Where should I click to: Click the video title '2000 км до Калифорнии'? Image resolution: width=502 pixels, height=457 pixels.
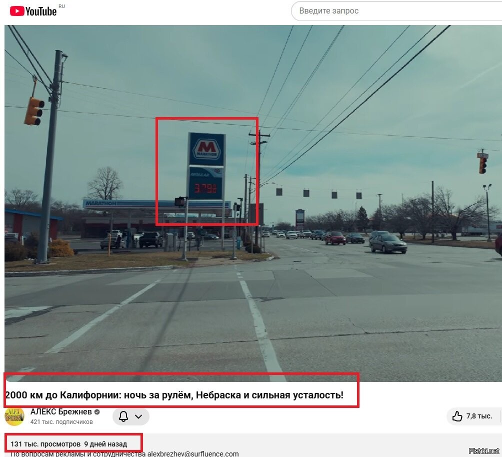pyautogui.click(x=174, y=395)
